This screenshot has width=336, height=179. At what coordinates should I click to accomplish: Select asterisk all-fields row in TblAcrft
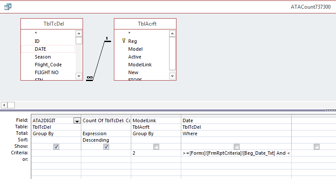[141, 33]
